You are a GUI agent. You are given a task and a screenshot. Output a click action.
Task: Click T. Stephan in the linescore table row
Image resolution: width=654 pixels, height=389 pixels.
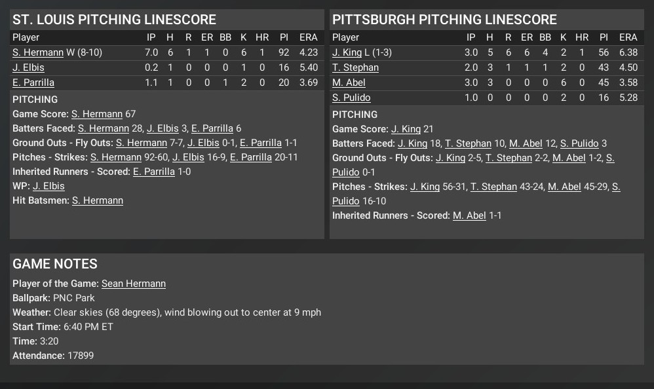pos(355,67)
